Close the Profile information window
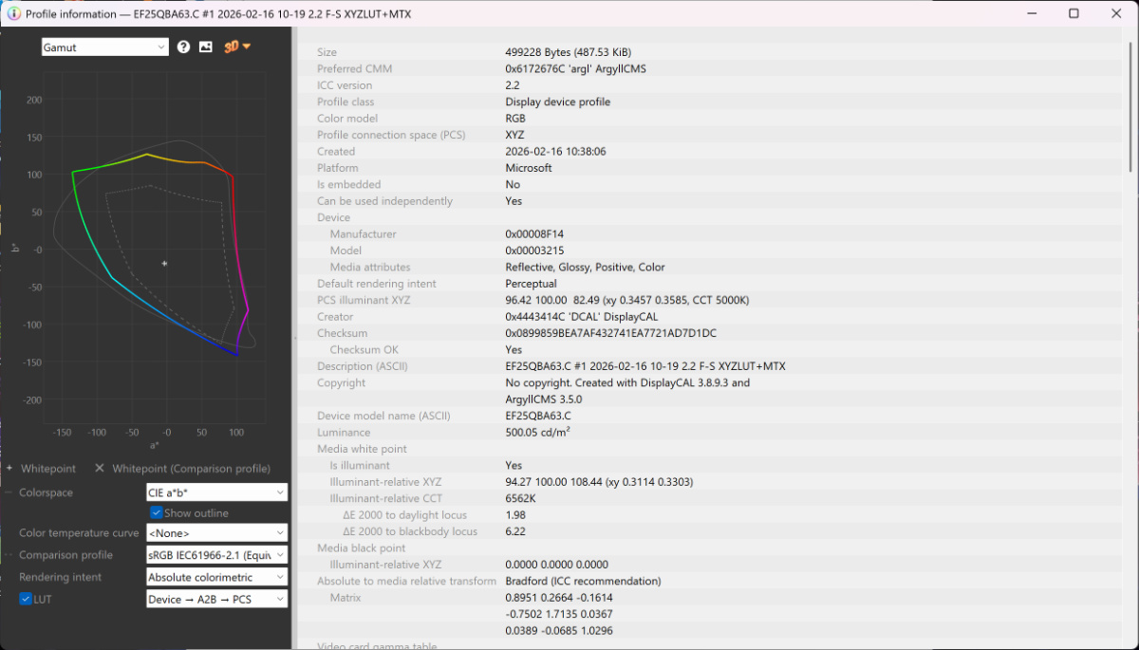 [x=1116, y=13]
